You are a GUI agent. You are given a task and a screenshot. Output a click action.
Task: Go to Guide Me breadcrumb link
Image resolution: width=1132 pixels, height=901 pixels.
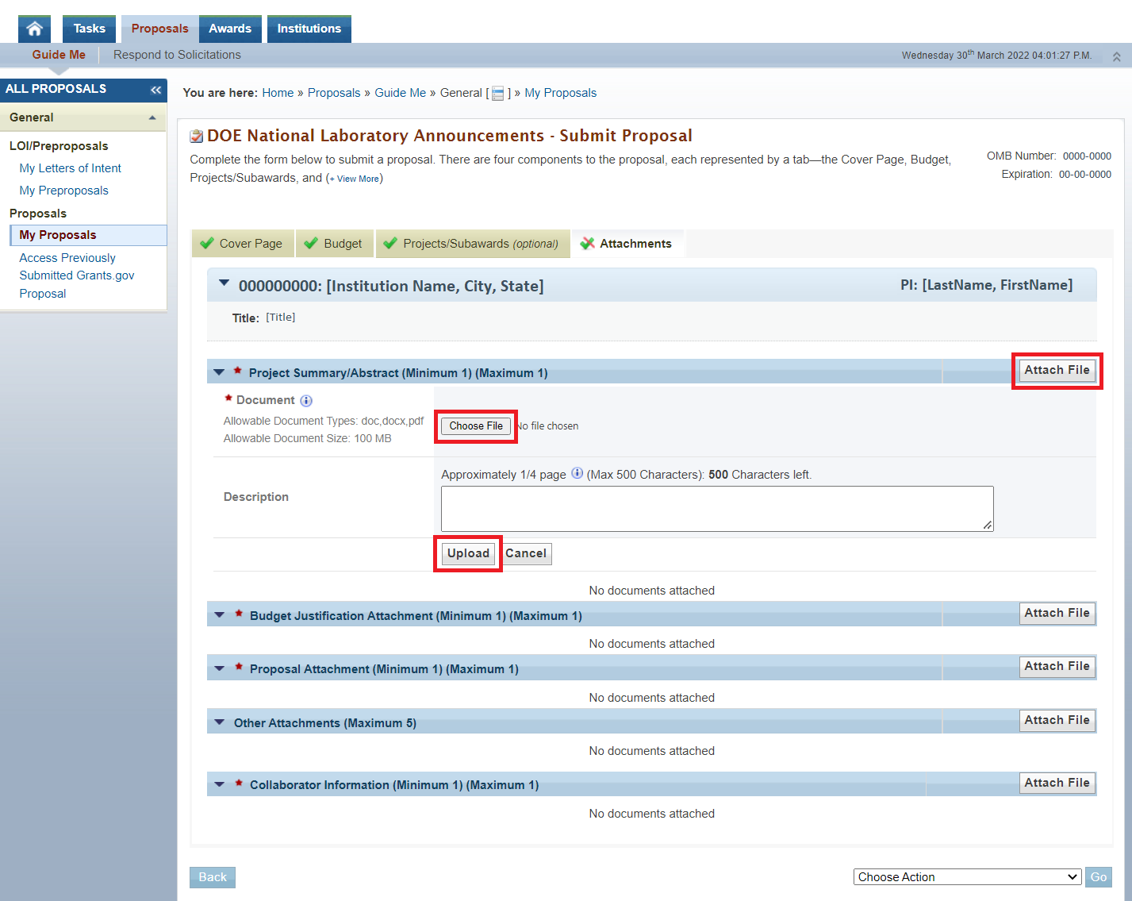[400, 93]
